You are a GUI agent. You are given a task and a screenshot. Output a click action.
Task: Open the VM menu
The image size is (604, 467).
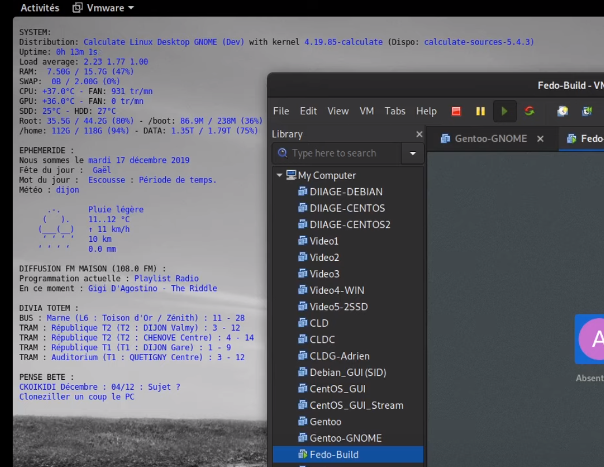(367, 111)
